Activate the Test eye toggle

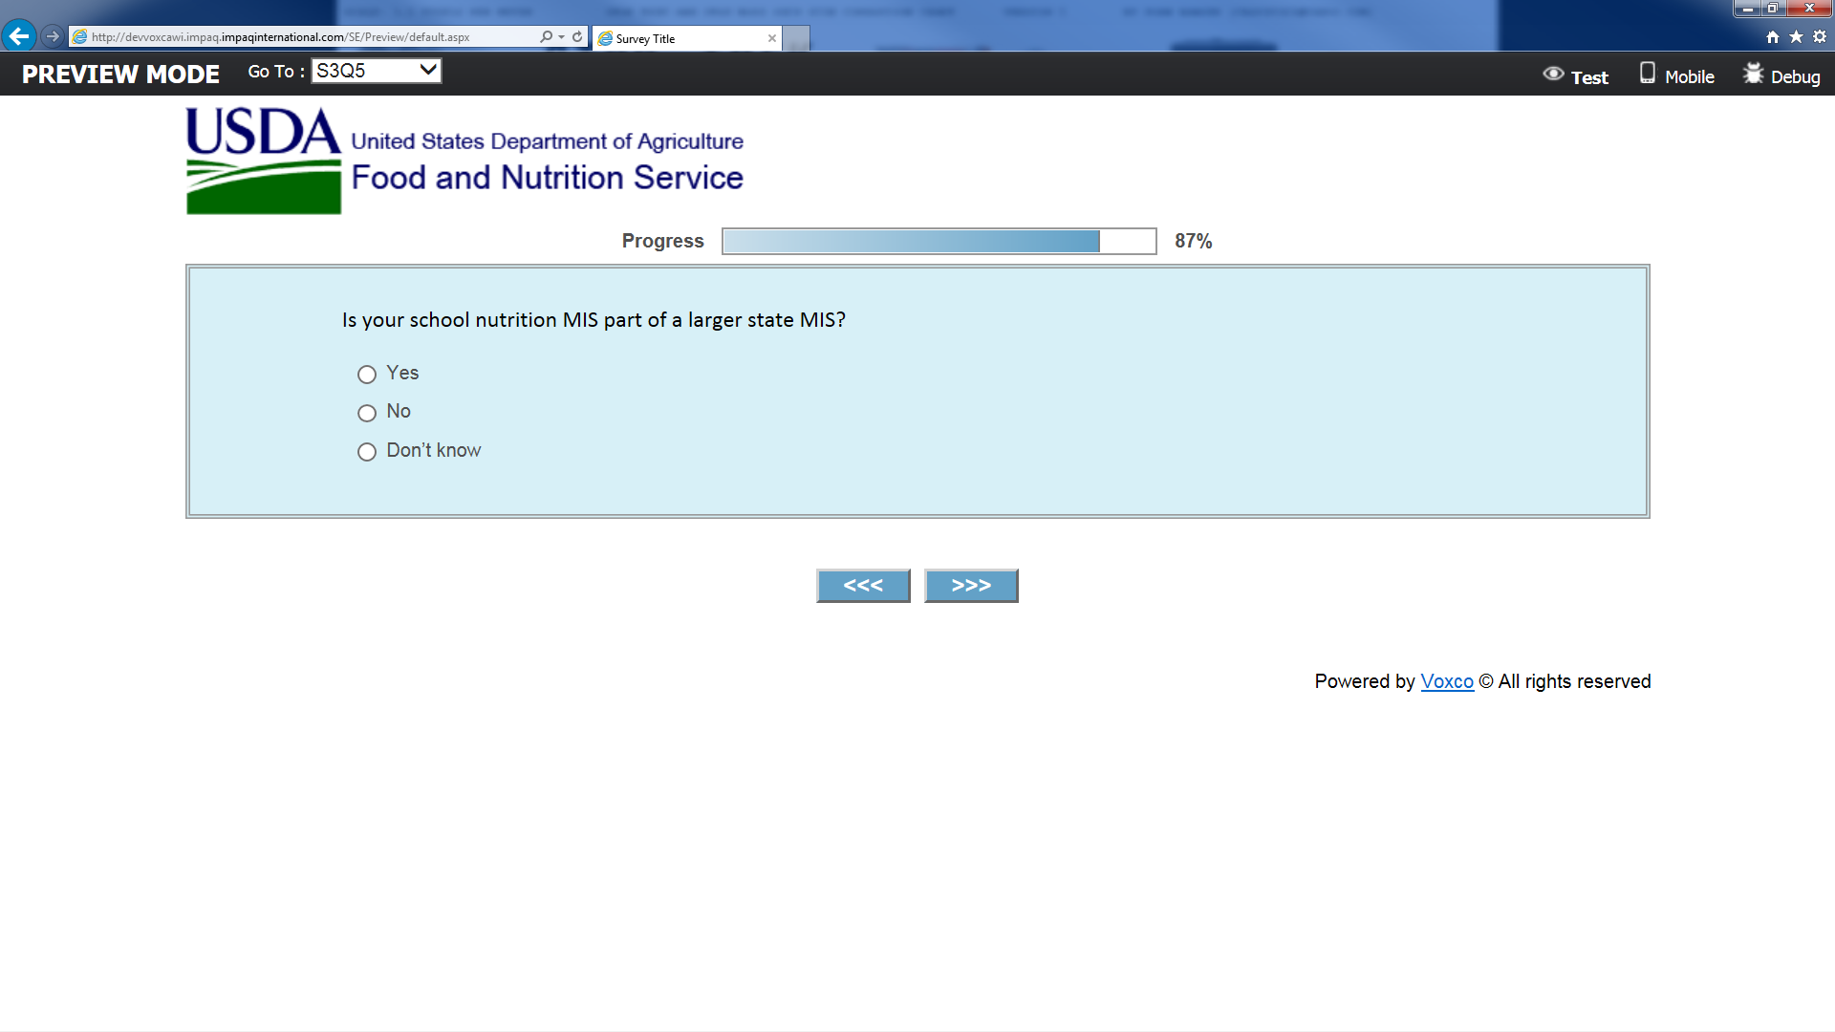1553,74
